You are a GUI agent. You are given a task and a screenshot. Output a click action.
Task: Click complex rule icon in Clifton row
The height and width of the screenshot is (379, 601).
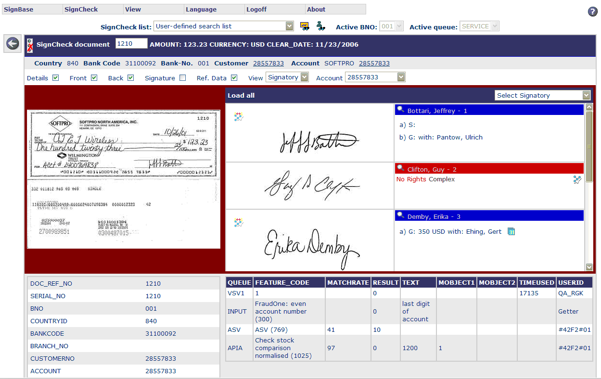coord(577,180)
